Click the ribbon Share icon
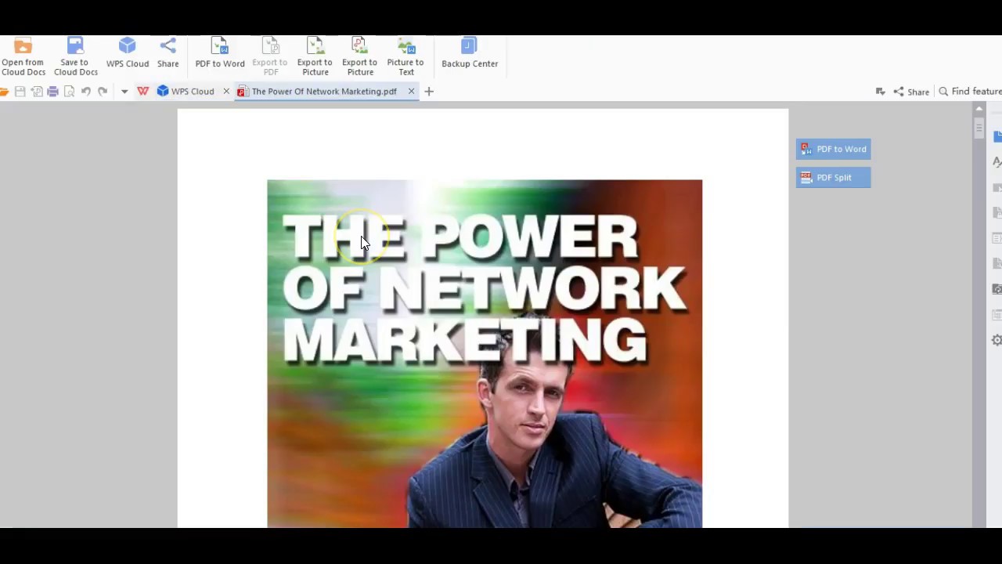This screenshot has width=1002, height=564. 168,53
